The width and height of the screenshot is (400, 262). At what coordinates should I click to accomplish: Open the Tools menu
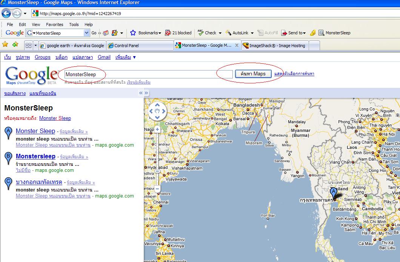click(74, 25)
